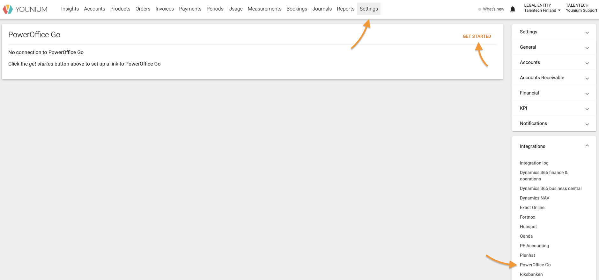Open Dynamics 365 finance & operations
Image resolution: width=599 pixels, height=280 pixels.
(544, 176)
